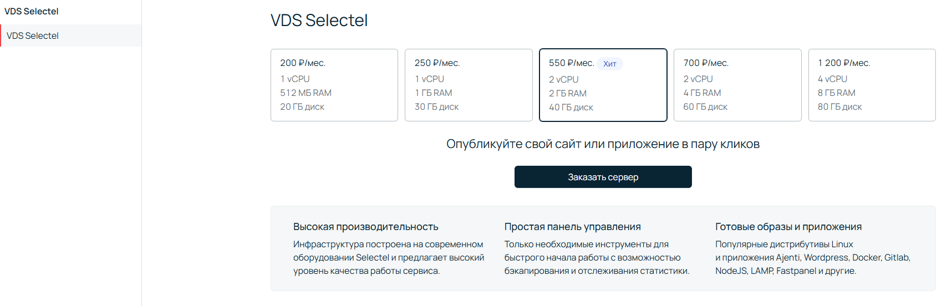952x306 pixels.
Task: Click the 4 vCPU spec line
Action: pyautogui.click(x=832, y=79)
